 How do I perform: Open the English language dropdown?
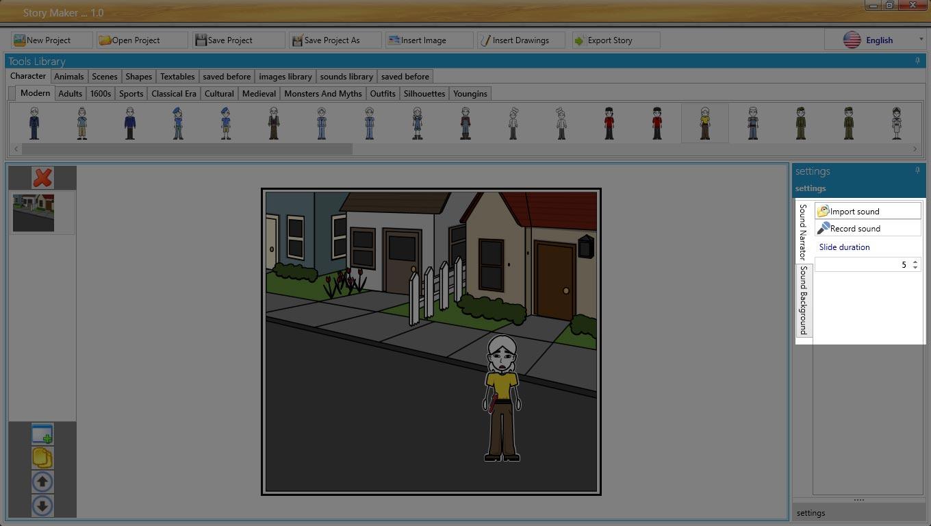(875, 40)
